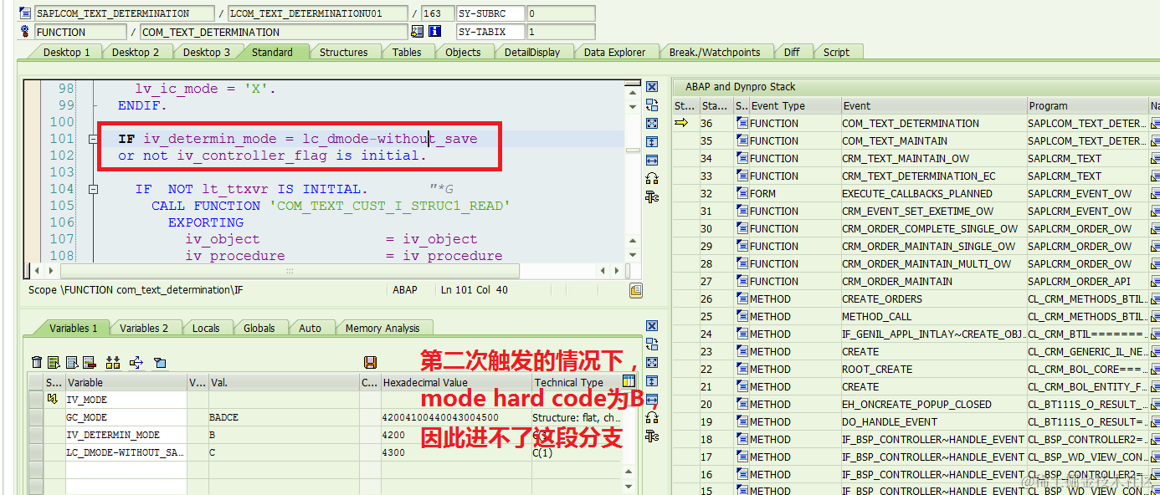Viewport: 1160px width, 495px height.
Task: Click the vertical resize icon of the source tool
Action: point(652,142)
